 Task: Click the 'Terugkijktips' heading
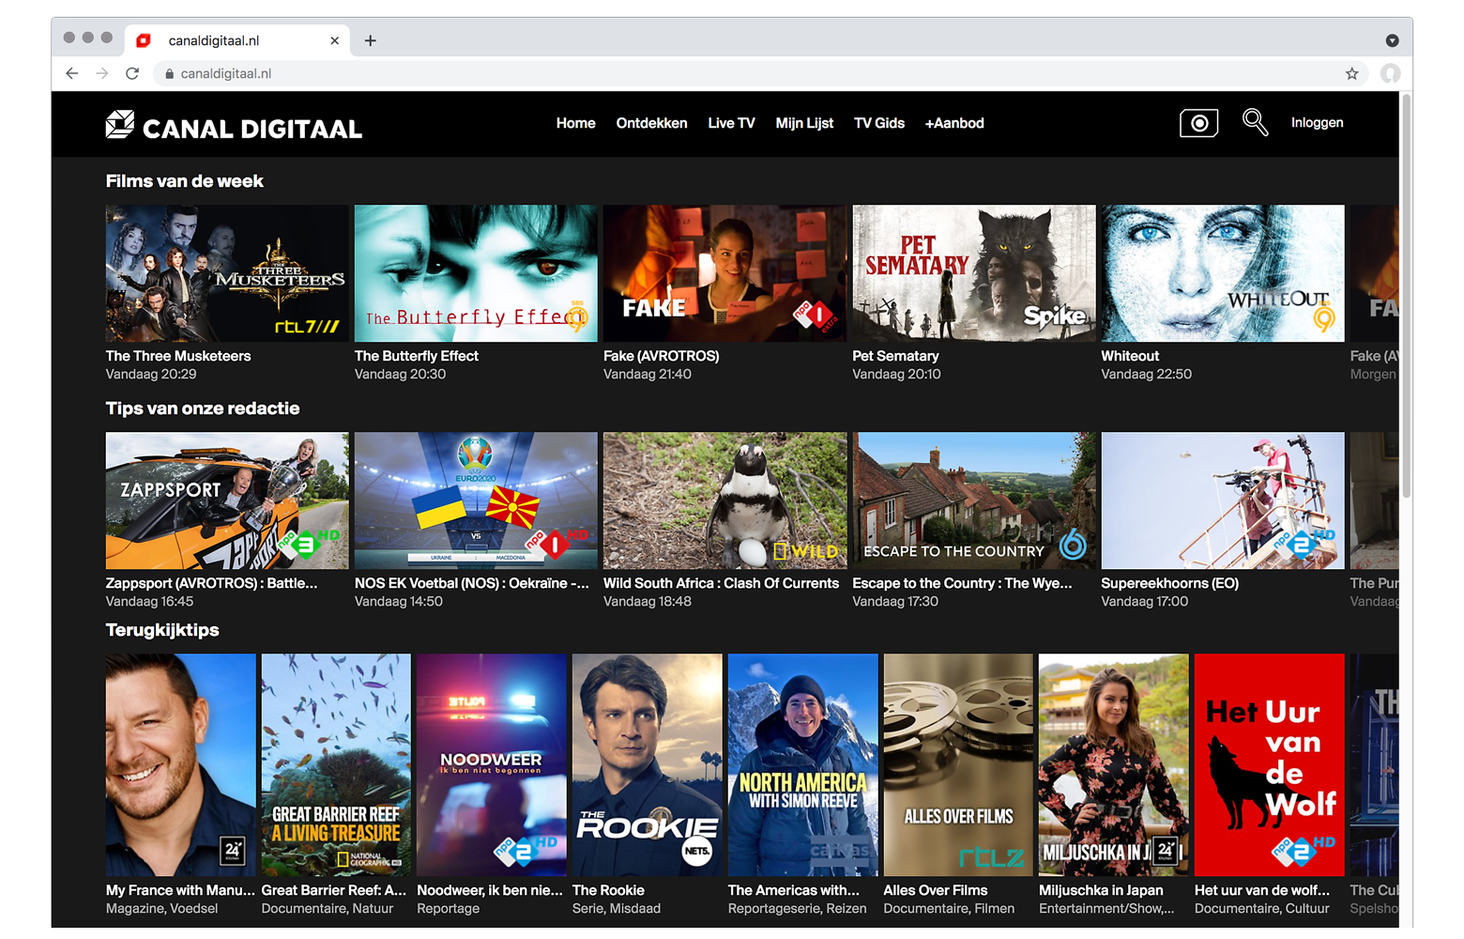pos(162,630)
